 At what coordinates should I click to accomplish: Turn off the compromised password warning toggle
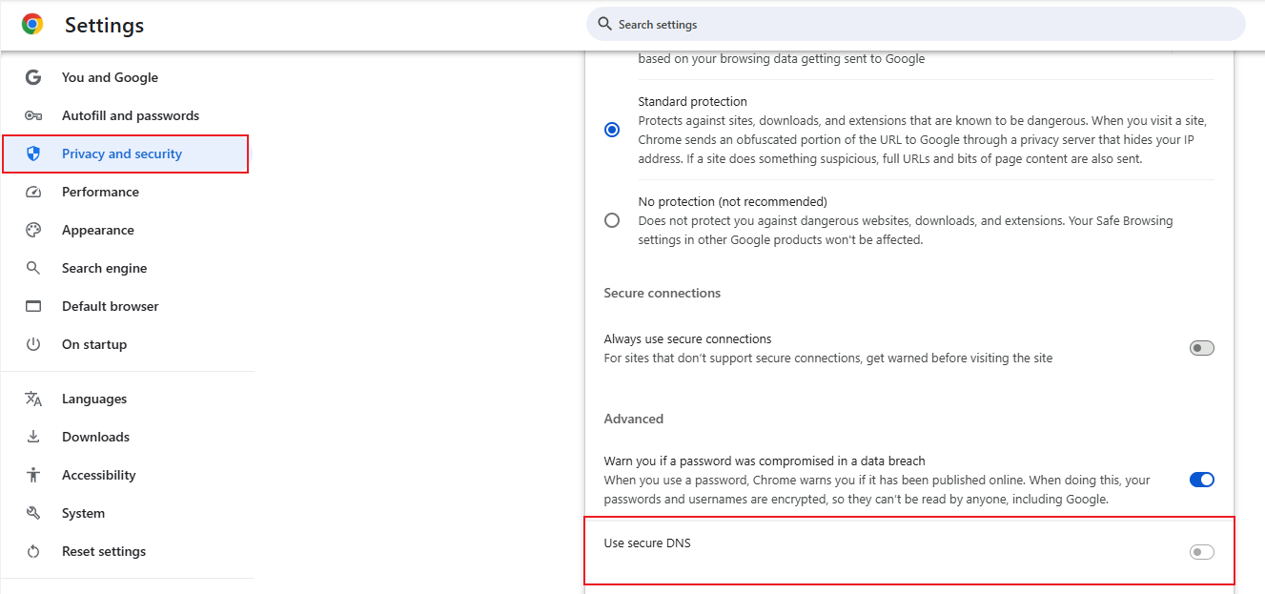[x=1202, y=480]
